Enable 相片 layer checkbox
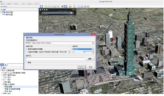 pos(4,79)
